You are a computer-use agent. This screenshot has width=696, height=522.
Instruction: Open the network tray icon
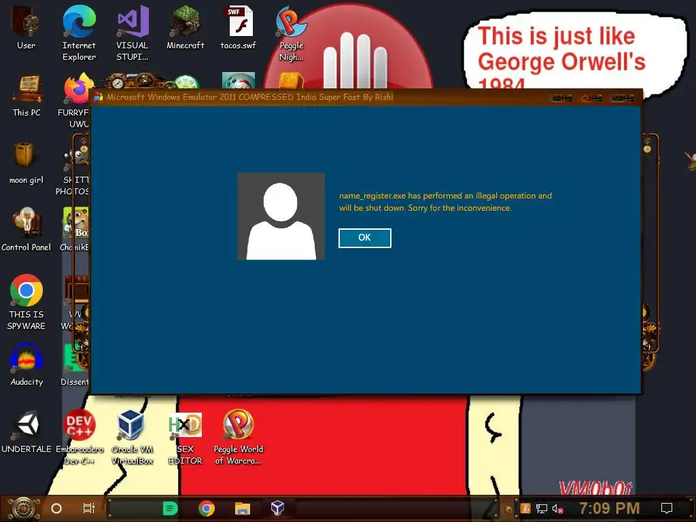click(542, 508)
